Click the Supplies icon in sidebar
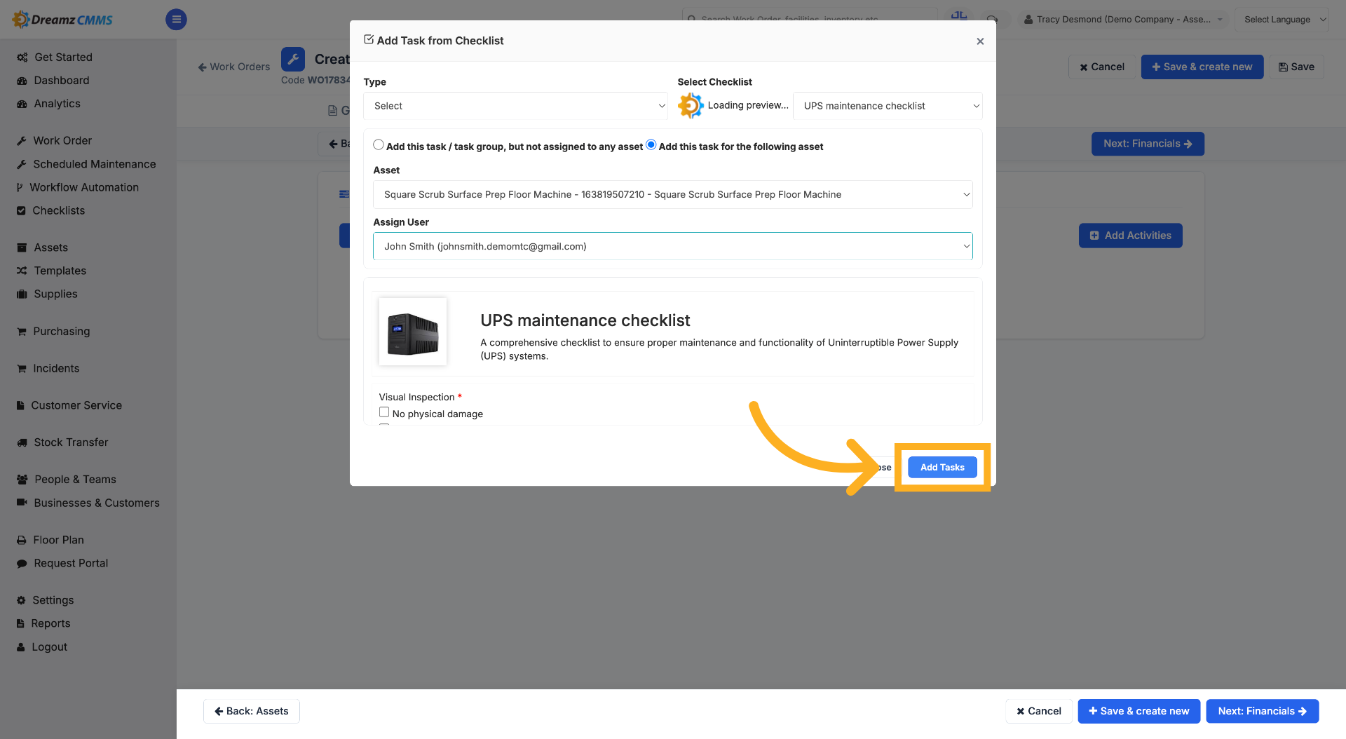Image resolution: width=1346 pixels, height=739 pixels. (22, 294)
